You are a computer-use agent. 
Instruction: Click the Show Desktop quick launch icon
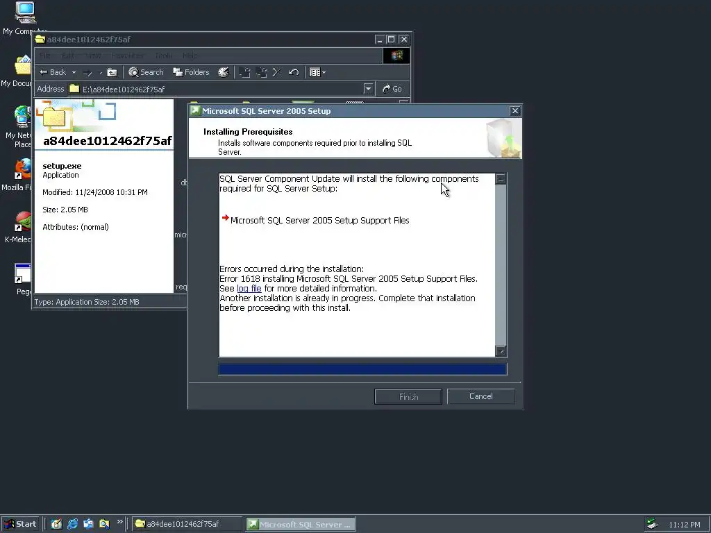(56, 524)
